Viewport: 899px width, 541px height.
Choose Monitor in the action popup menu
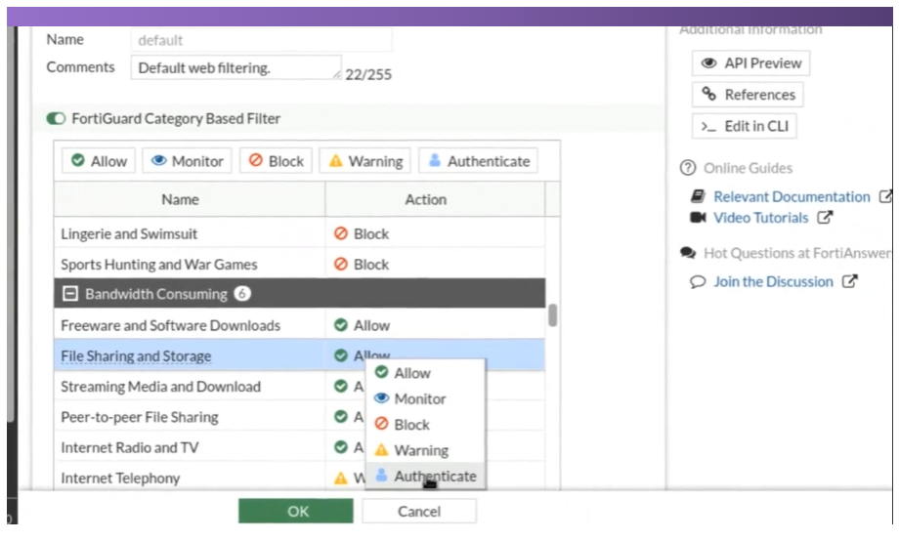[x=425, y=398]
